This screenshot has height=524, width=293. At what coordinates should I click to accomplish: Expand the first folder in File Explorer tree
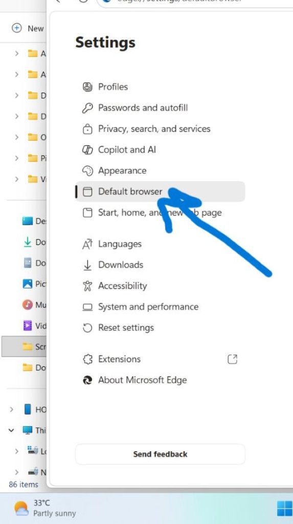click(16, 53)
